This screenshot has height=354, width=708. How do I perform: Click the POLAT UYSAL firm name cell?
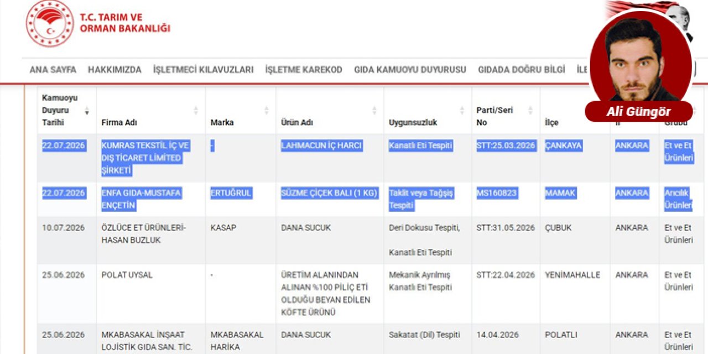click(150, 294)
